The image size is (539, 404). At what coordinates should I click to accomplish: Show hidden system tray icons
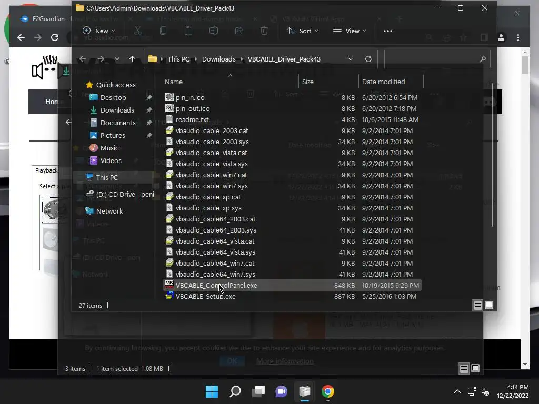(x=457, y=391)
